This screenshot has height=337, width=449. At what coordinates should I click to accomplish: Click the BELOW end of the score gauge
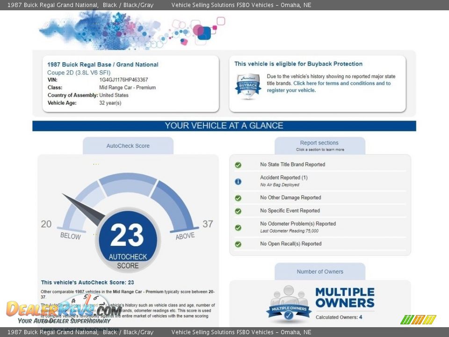pos(71,236)
